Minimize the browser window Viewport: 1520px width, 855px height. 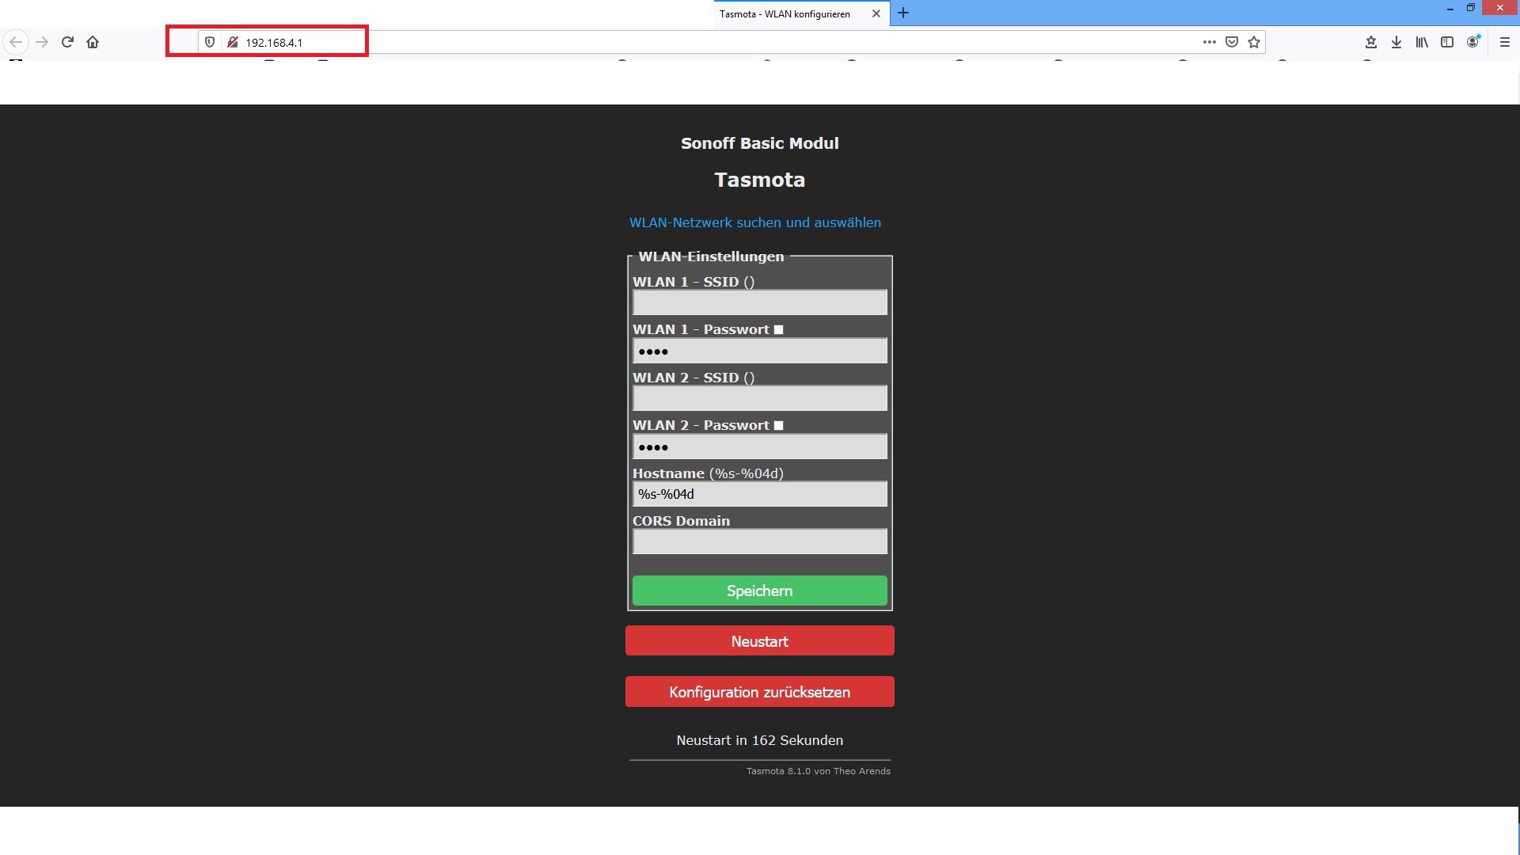point(1450,8)
